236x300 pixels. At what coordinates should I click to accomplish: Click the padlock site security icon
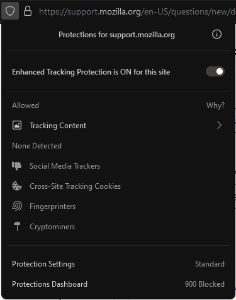[x=28, y=11]
